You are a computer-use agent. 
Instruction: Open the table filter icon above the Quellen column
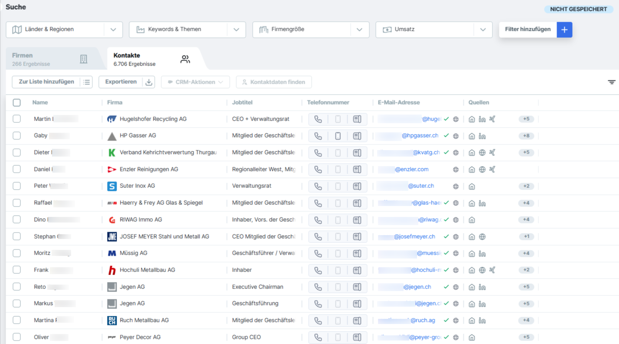(612, 82)
